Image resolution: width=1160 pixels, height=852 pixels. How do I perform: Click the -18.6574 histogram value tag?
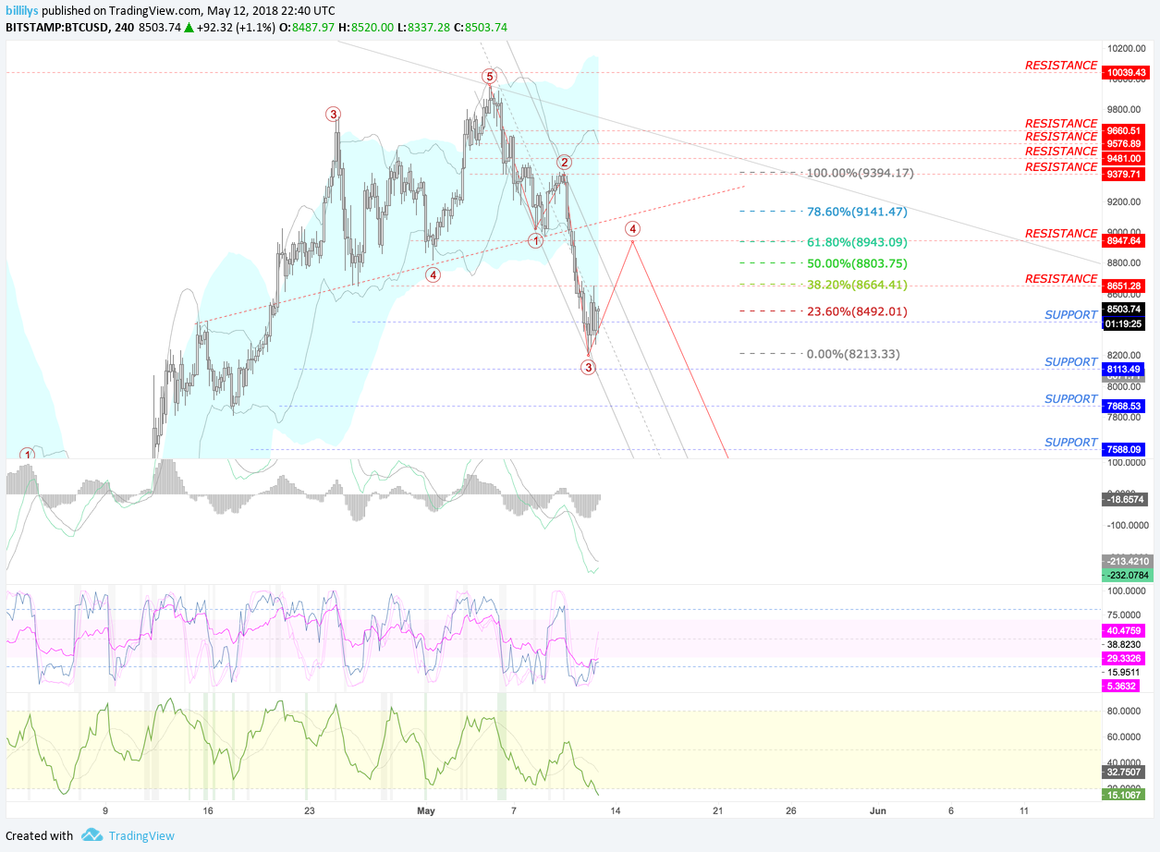click(1126, 499)
